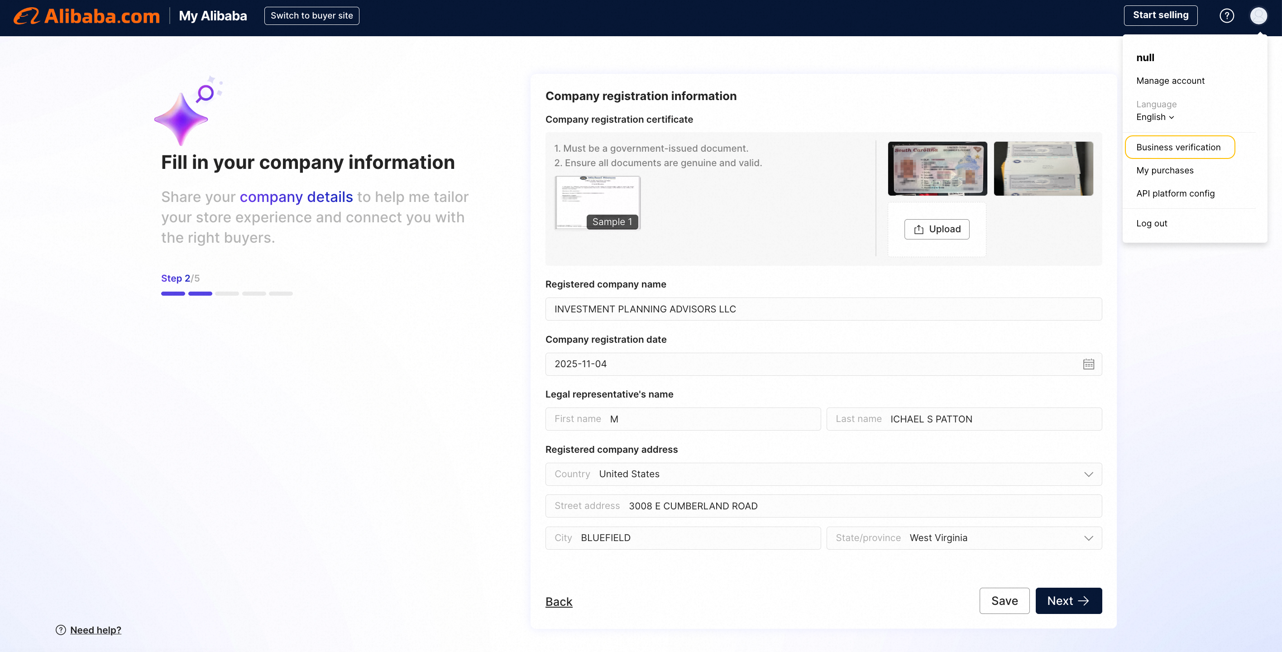The width and height of the screenshot is (1282, 652).
Task: Edit the Street address field
Action: tap(823, 506)
